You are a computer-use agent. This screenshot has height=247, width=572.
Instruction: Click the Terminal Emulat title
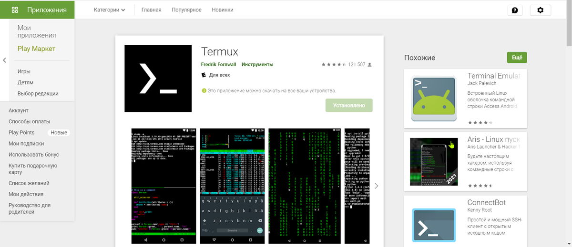[x=494, y=76]
